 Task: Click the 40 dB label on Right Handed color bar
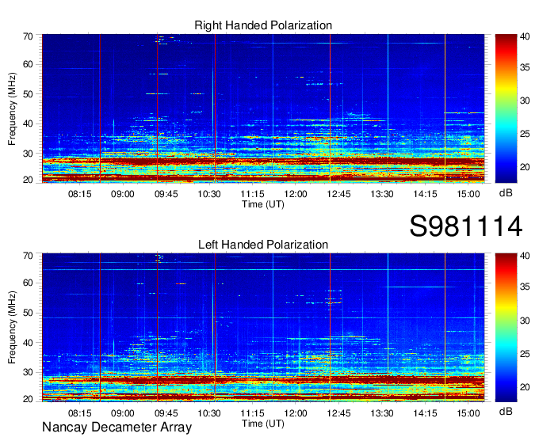click(525, 36)
